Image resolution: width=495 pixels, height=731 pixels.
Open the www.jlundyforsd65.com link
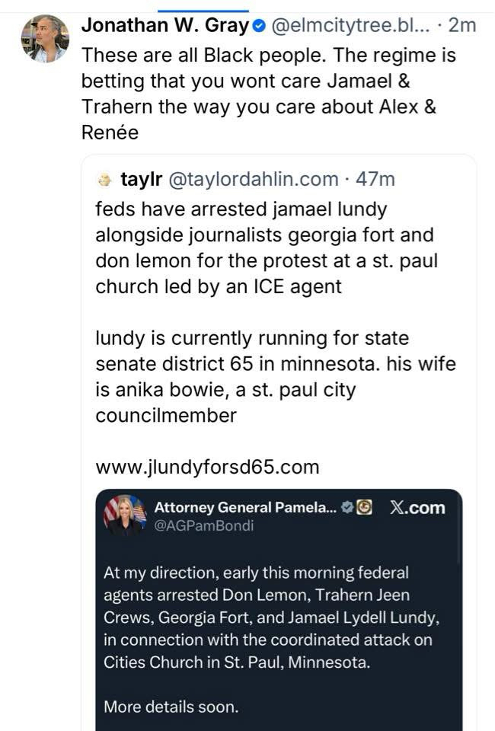[207, 466]
